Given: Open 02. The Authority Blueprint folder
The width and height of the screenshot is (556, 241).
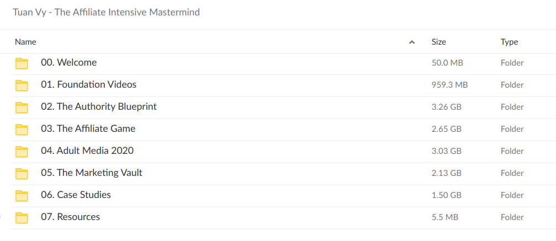Looking at the screenshot, I should pyautogui.click(x=99, y=107).
